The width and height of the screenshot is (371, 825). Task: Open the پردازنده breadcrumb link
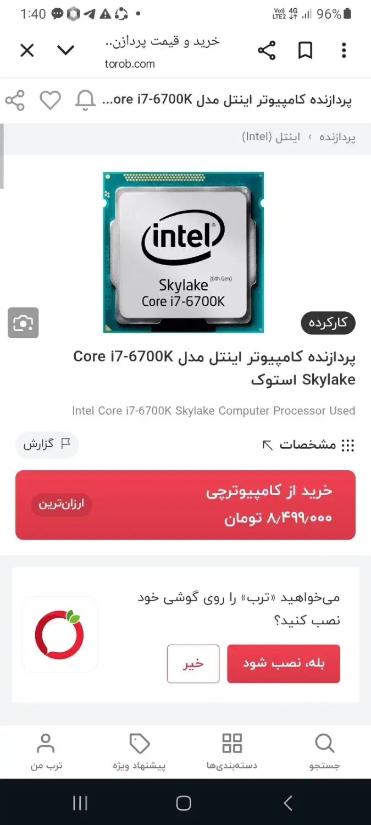pos(337,137)
